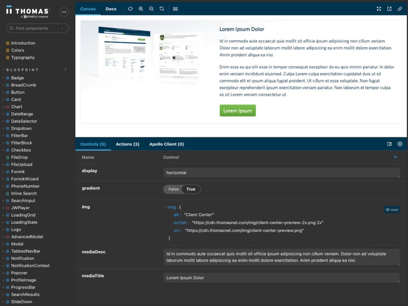Click the FileDrop bookmark icon

7,157
